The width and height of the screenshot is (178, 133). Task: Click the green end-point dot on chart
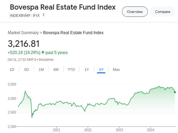[x=175, y=92]
